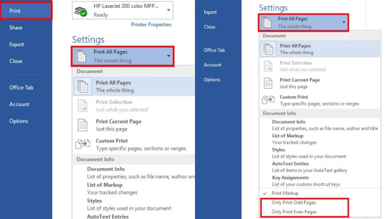The width and height of the screenshot is (390, 219).
Task: Select Styles entry in the left list
Action: (x=94, y=201)
